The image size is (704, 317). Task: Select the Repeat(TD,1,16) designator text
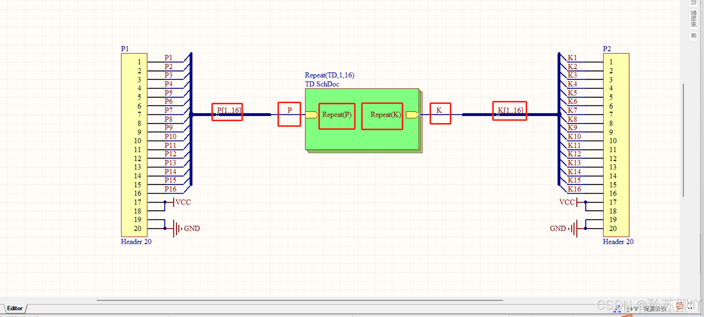329,75
